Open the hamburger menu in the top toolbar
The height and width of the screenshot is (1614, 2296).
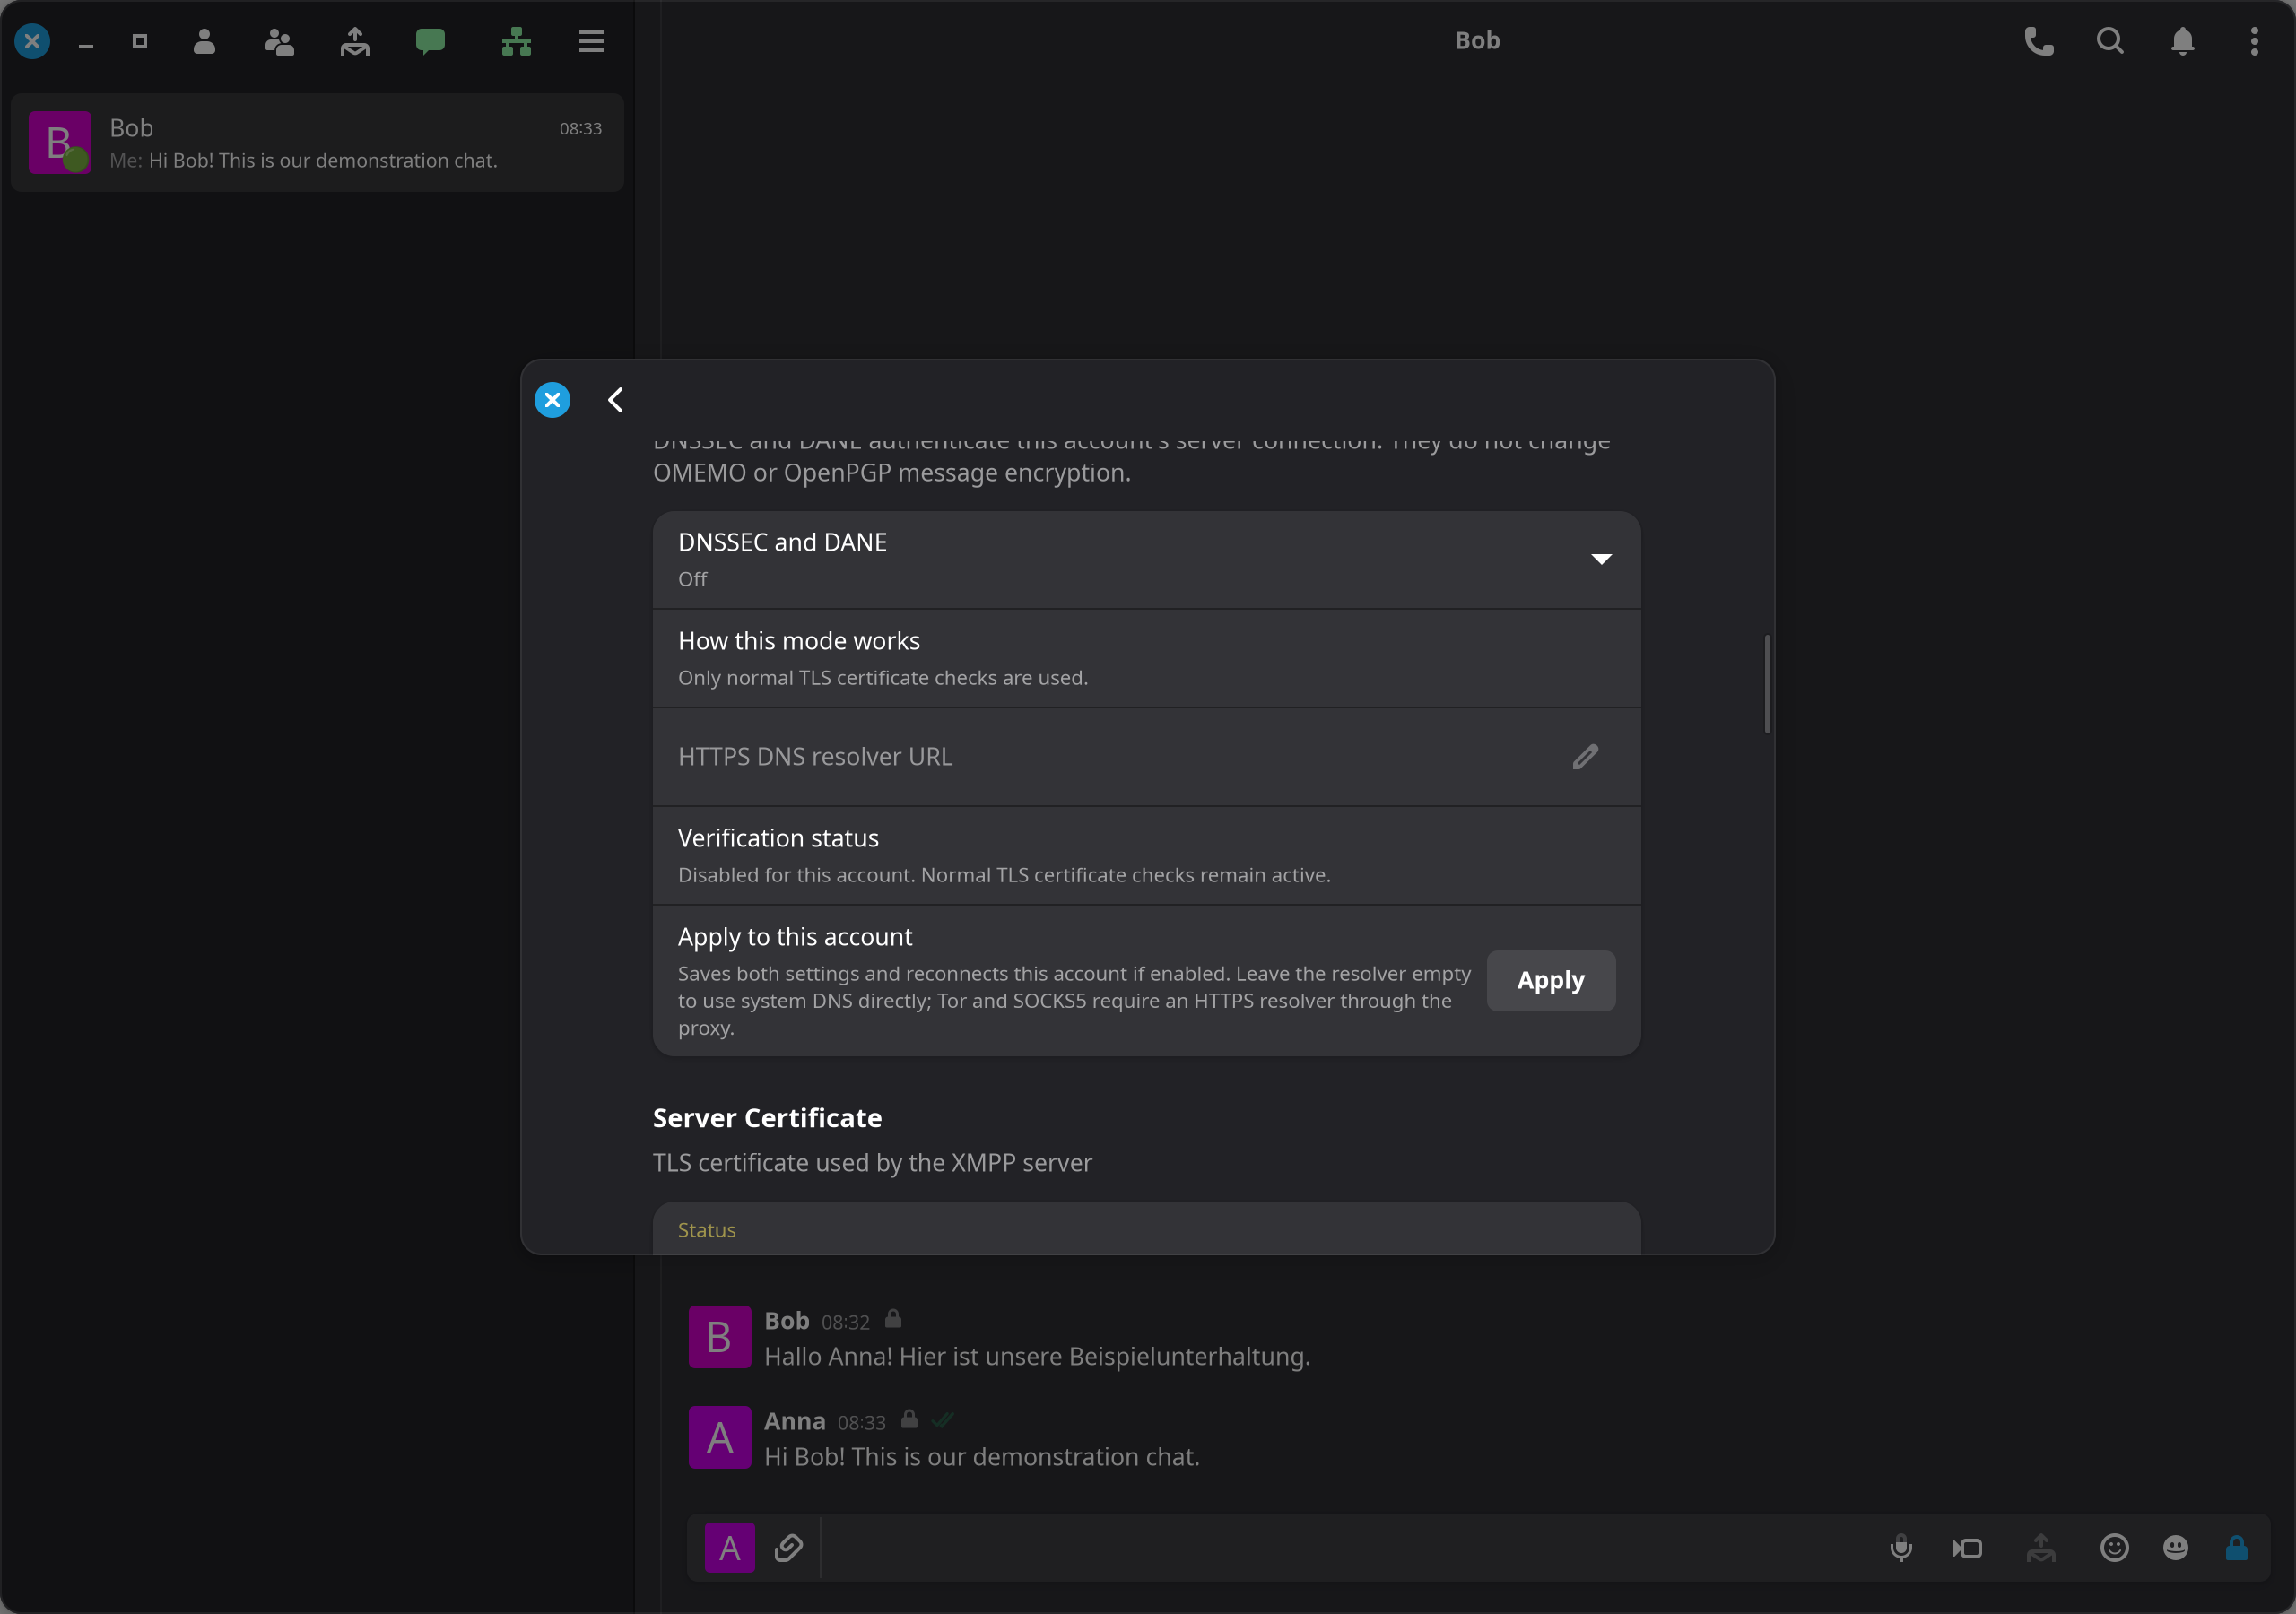pyautogui.click(x=592, y=41)
